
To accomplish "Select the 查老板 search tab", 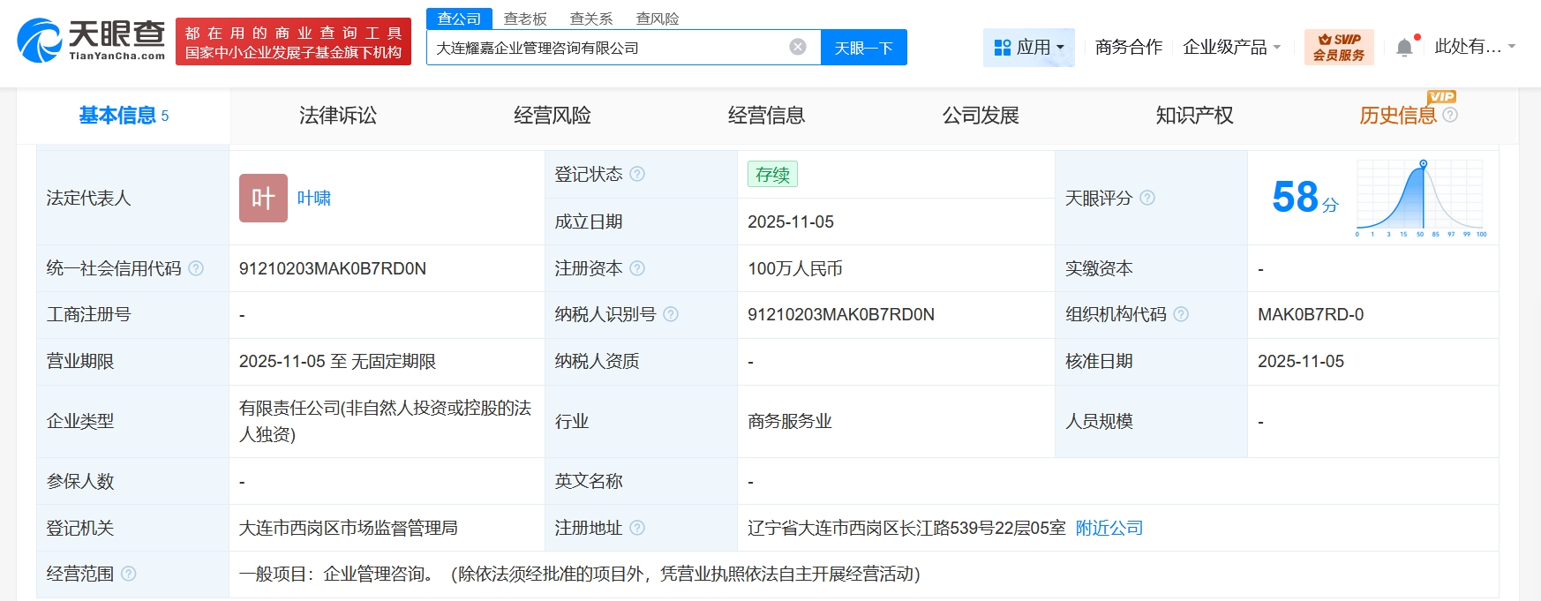I will pyautogui.click(x=525, y=19).
